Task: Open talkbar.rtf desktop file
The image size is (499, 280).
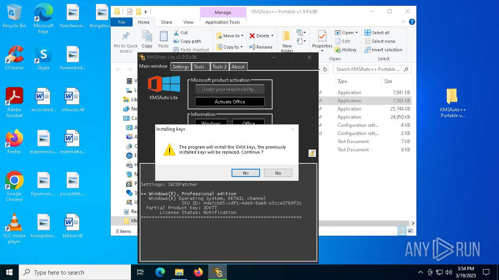Action: click(x=73, y=226)
